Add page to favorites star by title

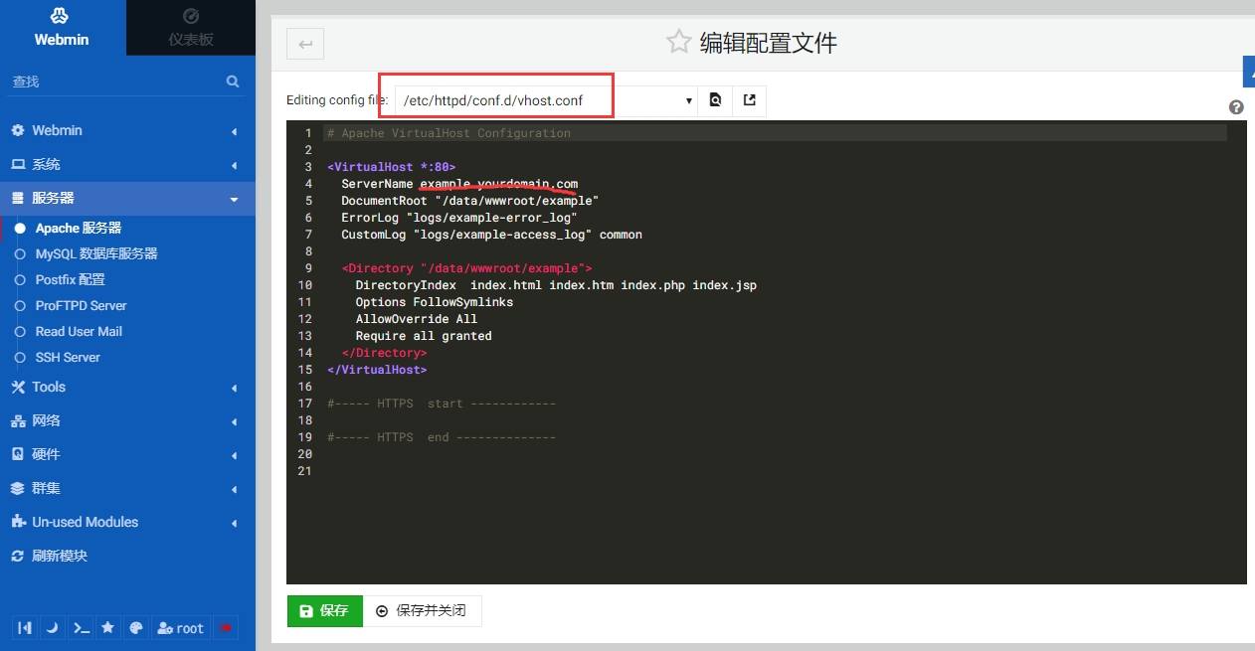point(678,42)
